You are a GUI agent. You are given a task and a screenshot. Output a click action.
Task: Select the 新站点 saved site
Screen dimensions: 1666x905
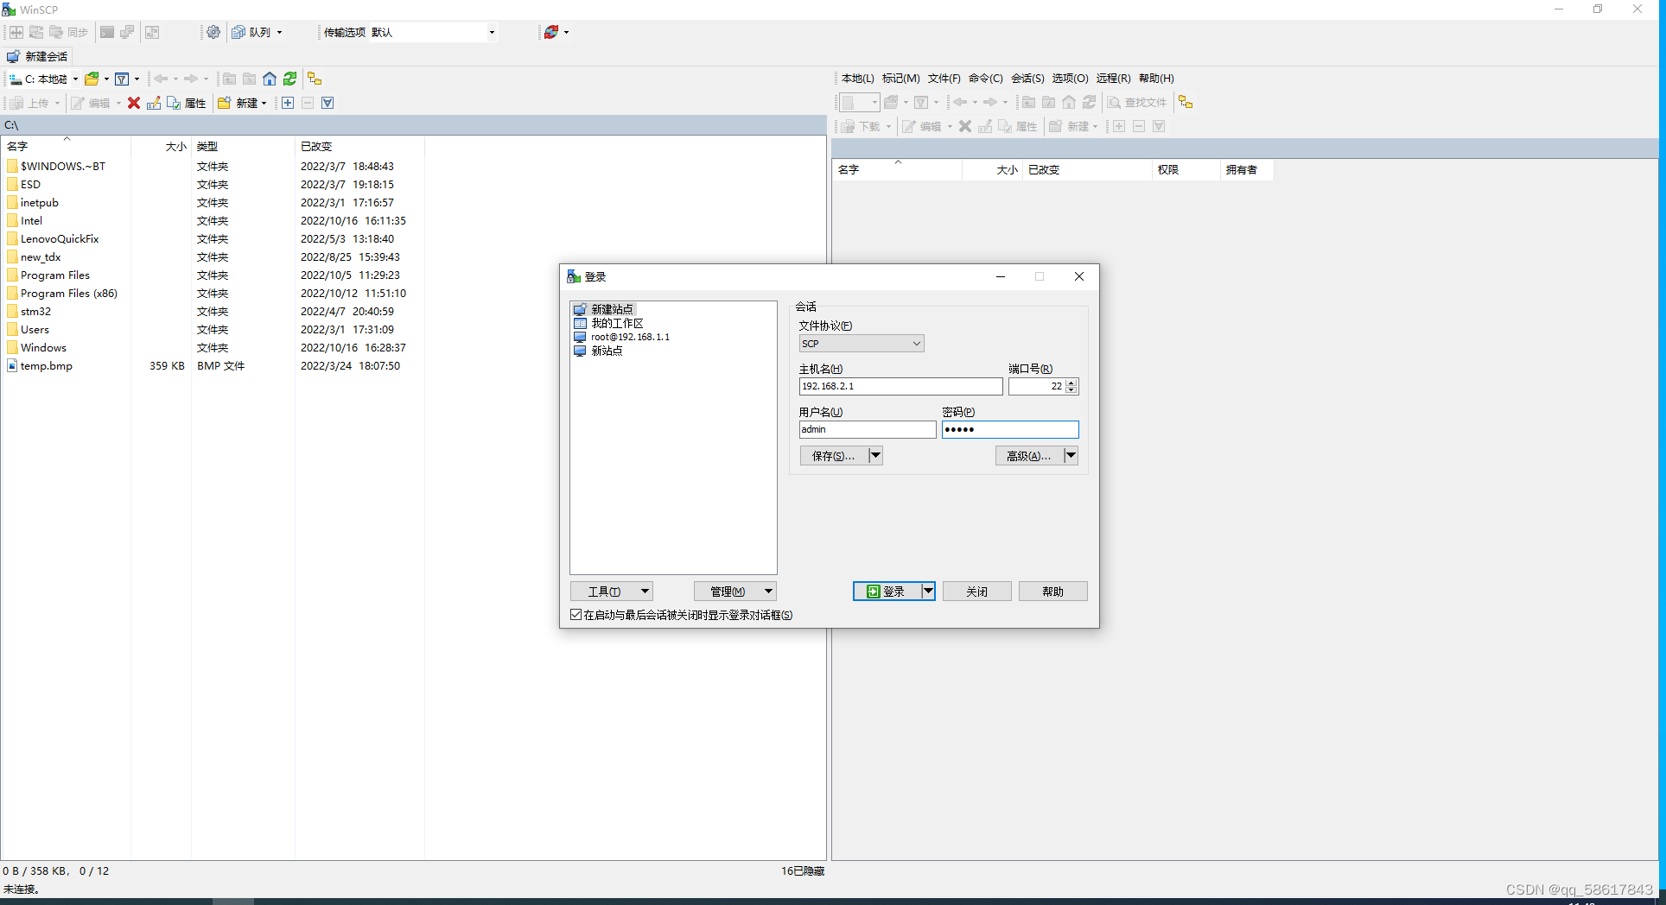607,351
